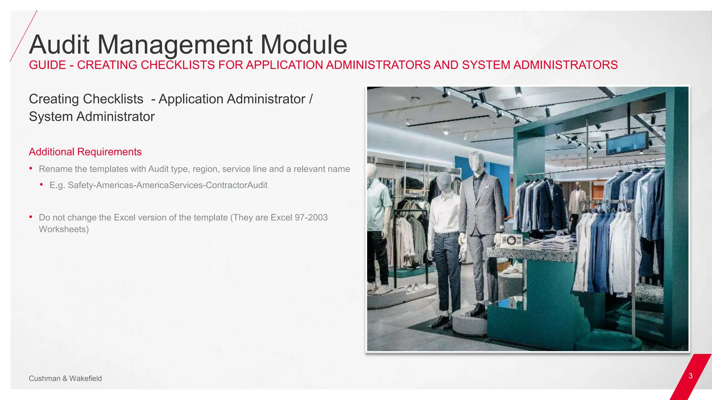Click the red bullet dot before E.g.

pos(42,184)
